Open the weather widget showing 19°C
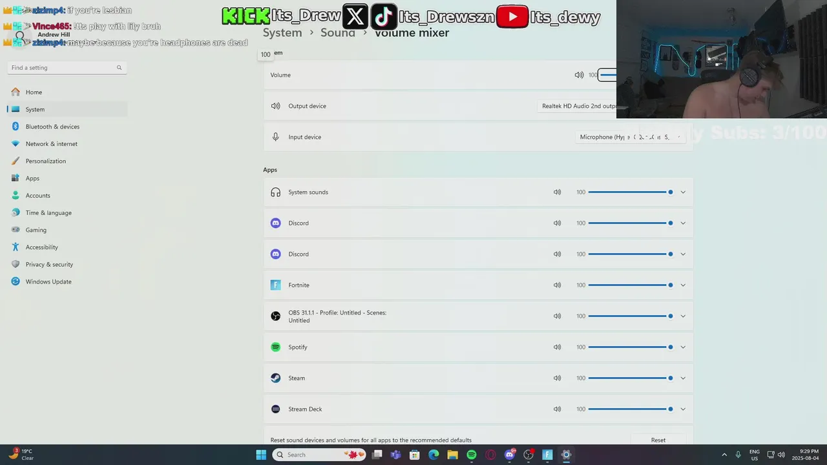Image resolution: width=827 pixels, height=465 pixels. (21, 455)
